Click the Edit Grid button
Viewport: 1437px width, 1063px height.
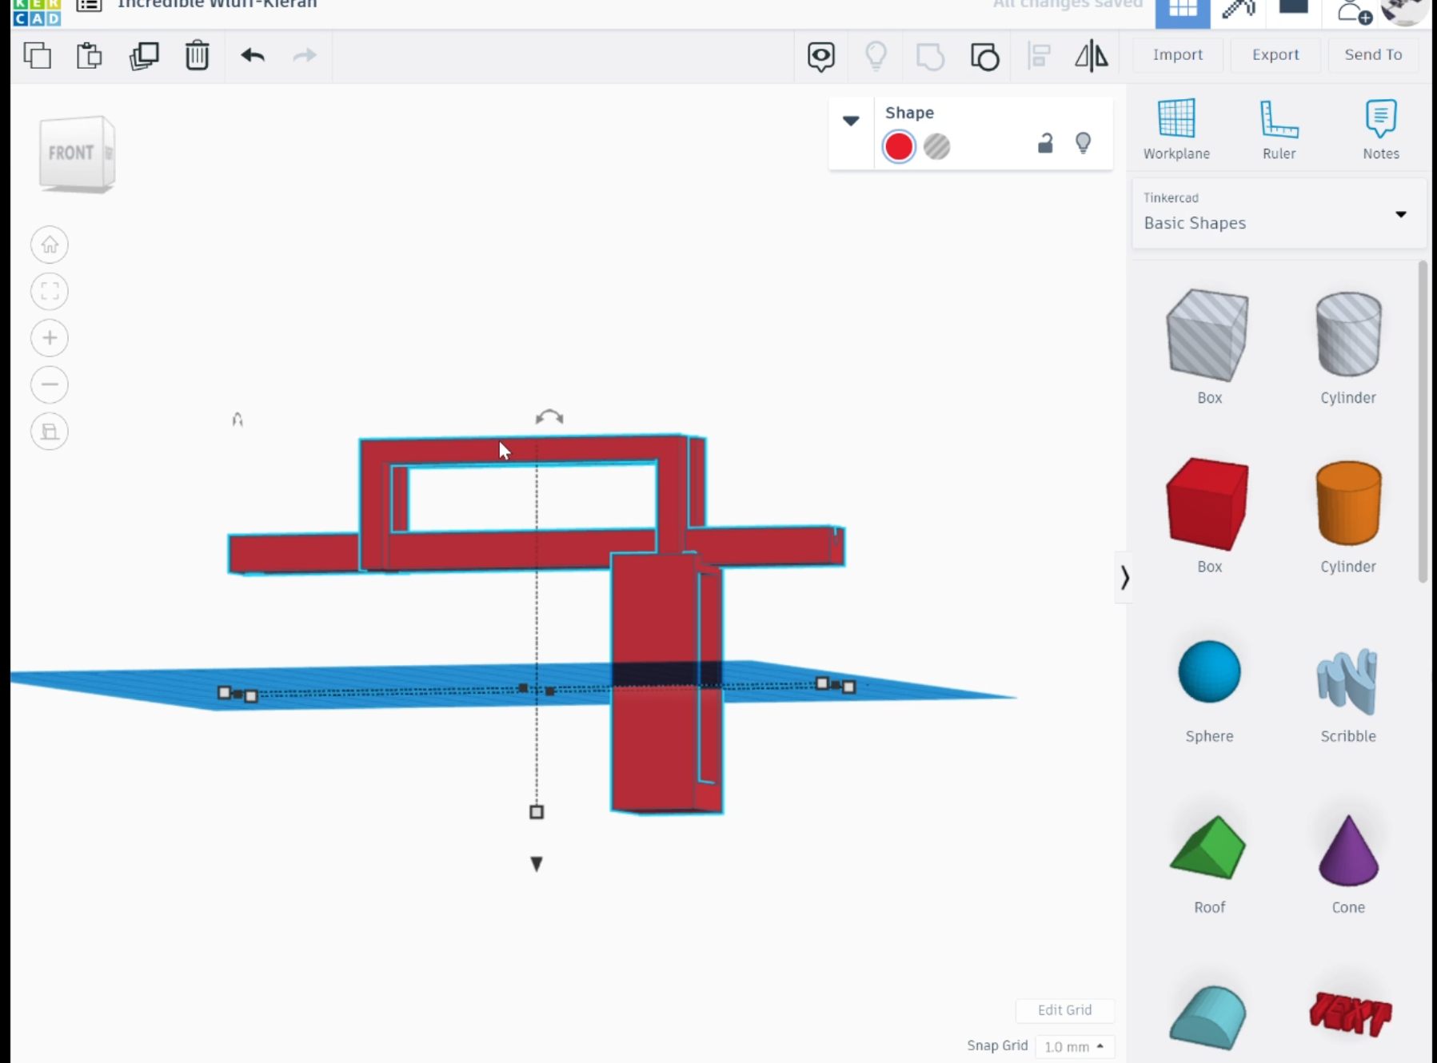pyautogui.click(x=1064, y=1010)
